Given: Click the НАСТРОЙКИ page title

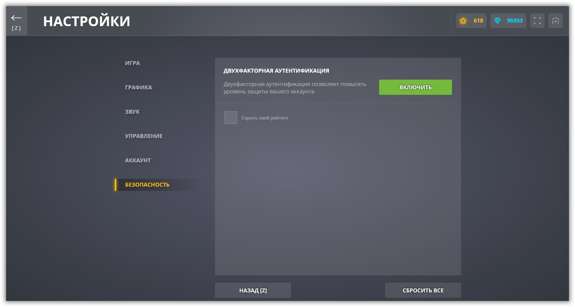Looking at the screenshot, I should tap(87, 21).
